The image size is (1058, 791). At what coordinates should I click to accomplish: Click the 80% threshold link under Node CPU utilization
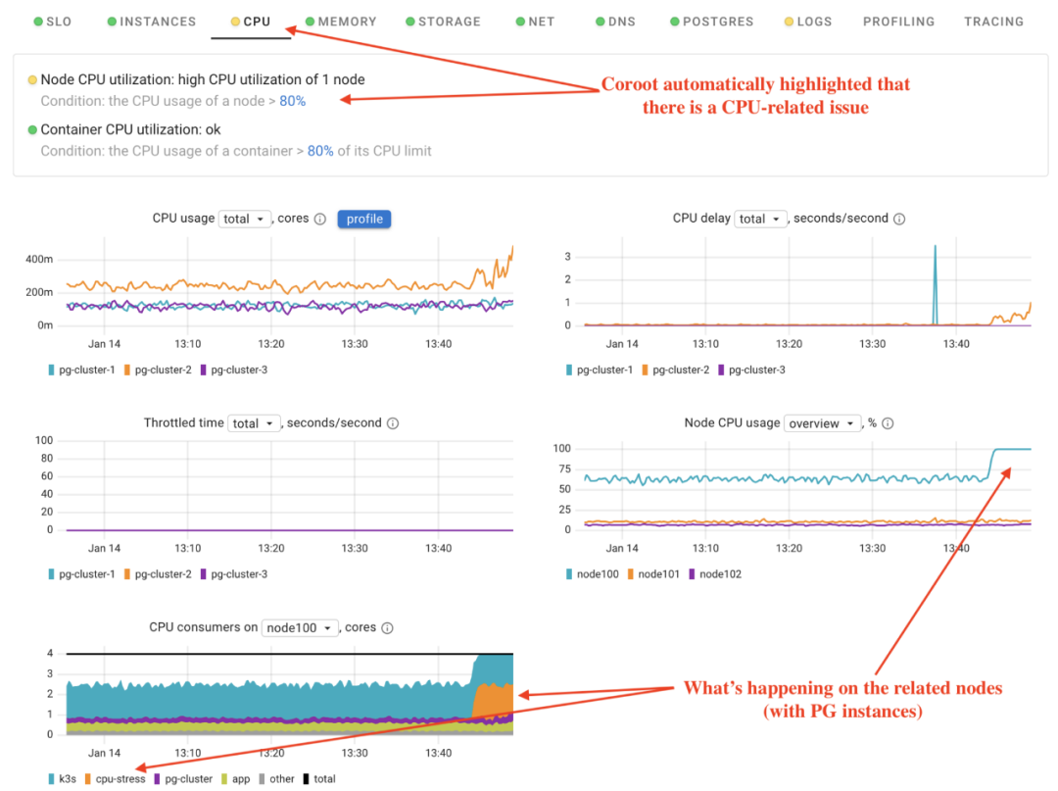(x=293, y=100)
